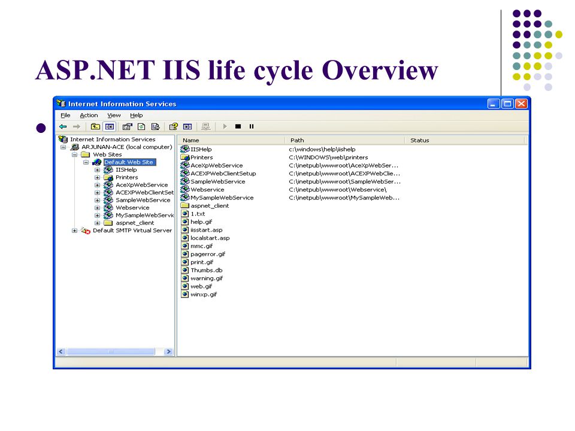Click the computer connect toolbar icon

[205, 126]
